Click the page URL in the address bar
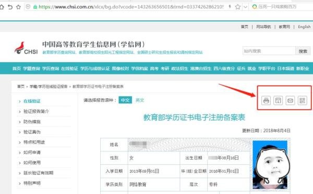The height and width of the screenshot is (194, 313). coord(131,7)
